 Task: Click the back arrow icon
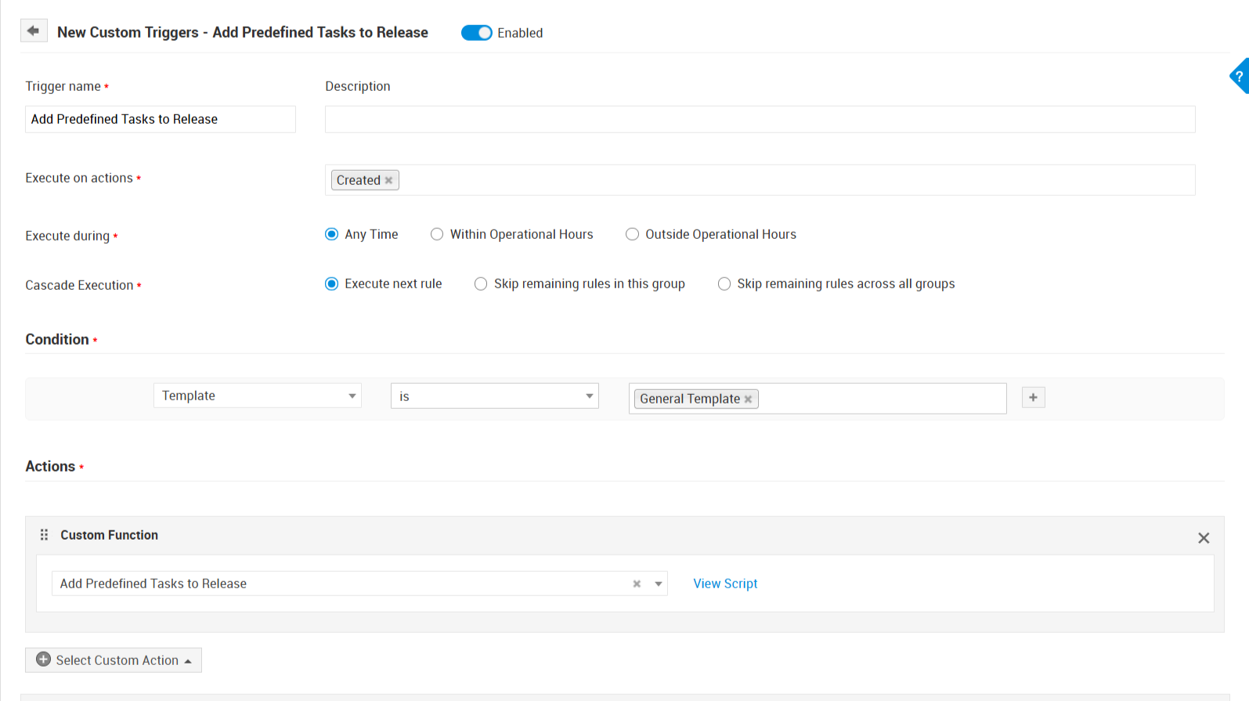coord(33,31)
